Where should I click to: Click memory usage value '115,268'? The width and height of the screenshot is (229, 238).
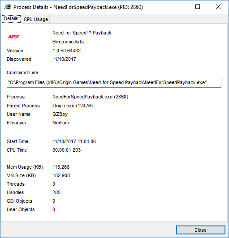61,167
